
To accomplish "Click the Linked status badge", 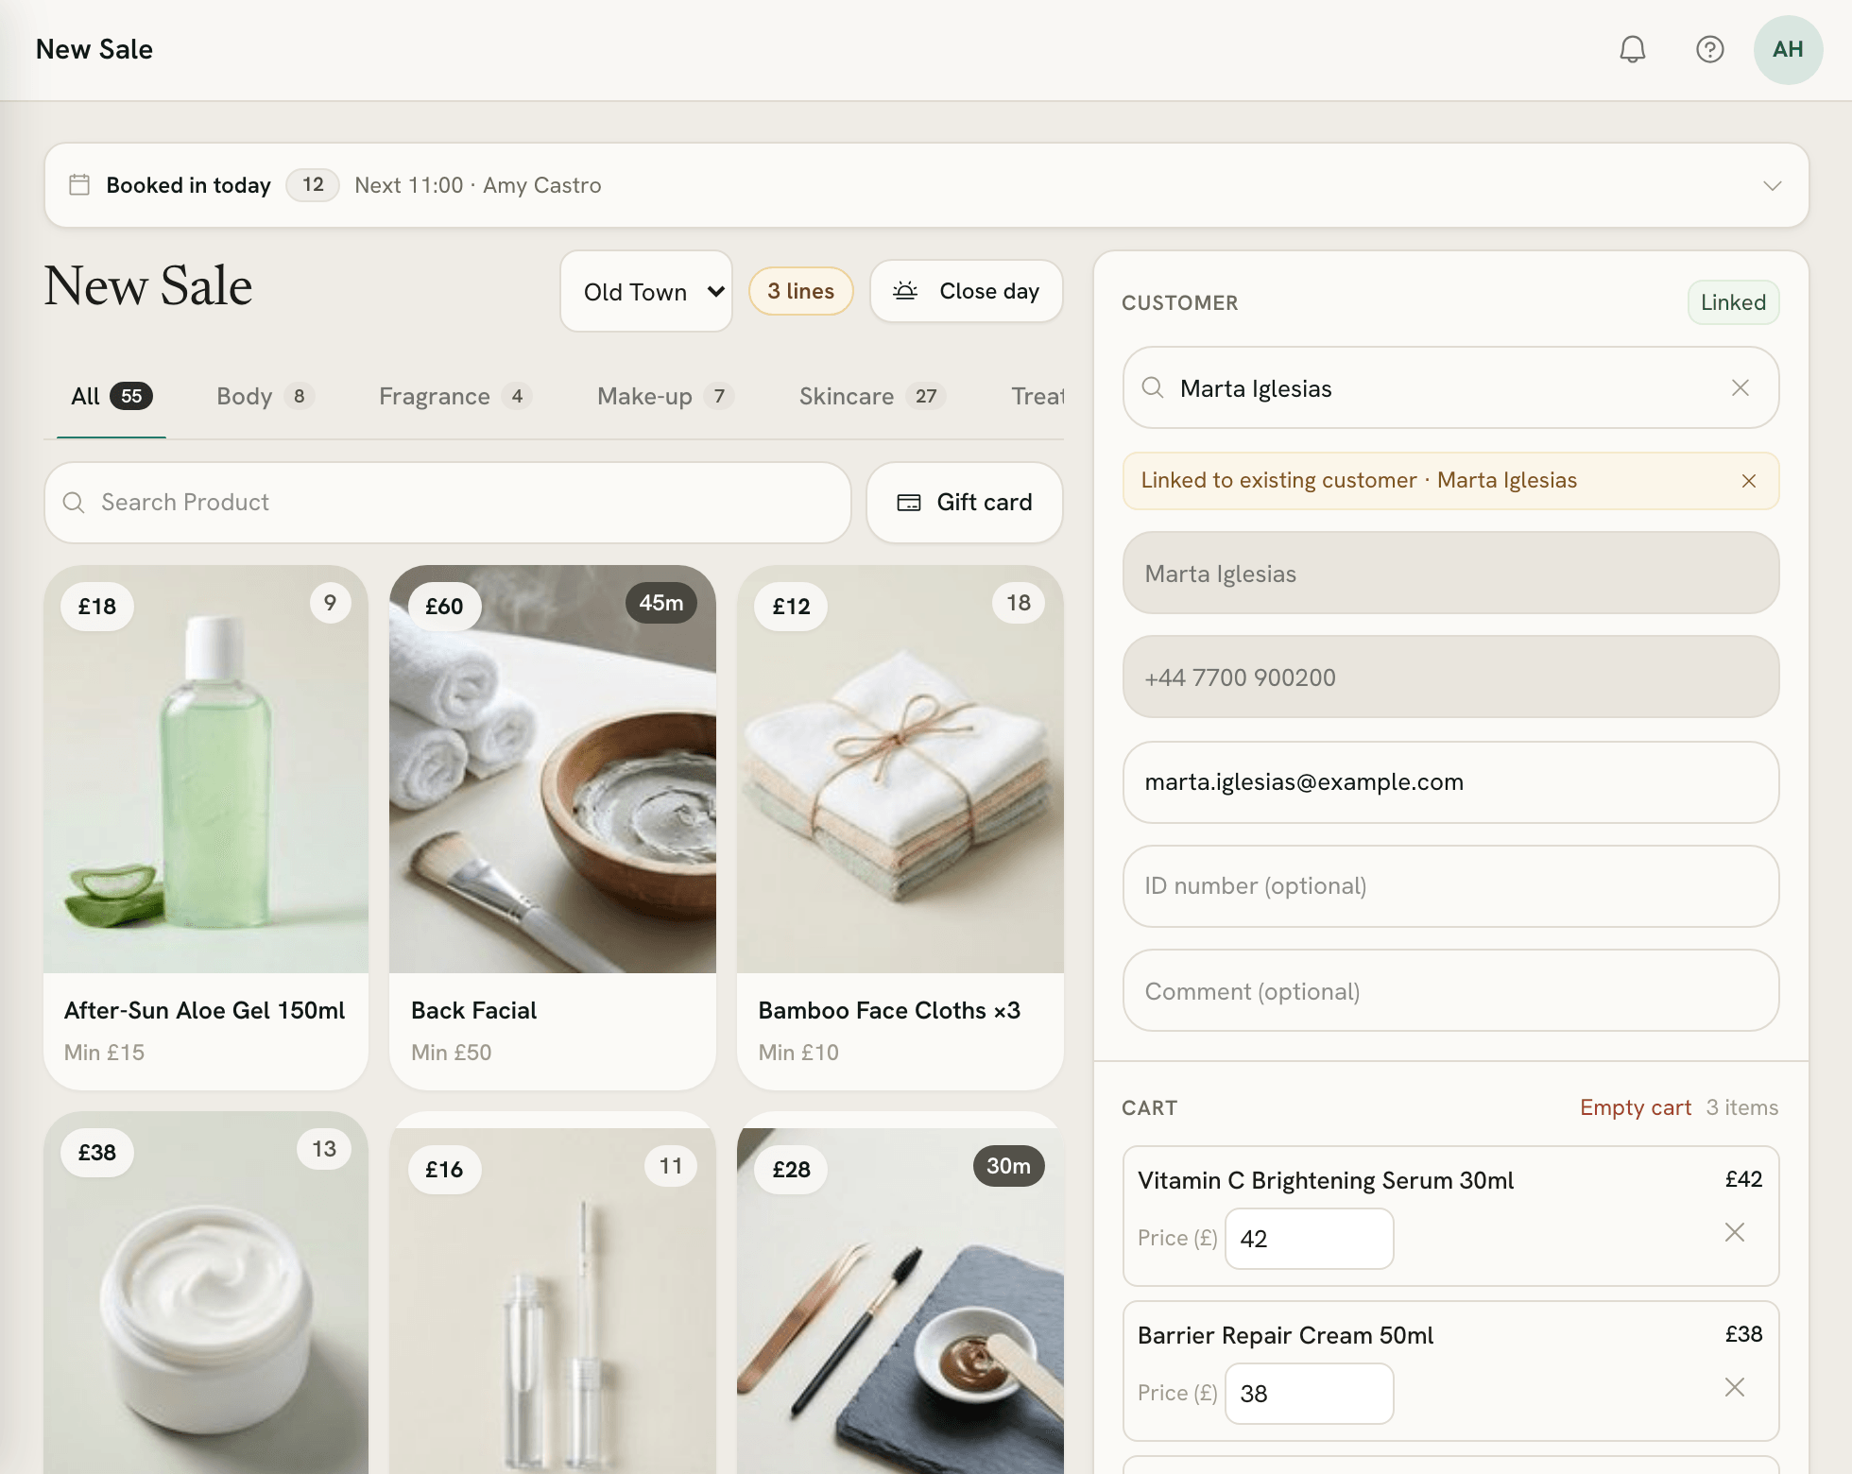I will pos(1734,302).
